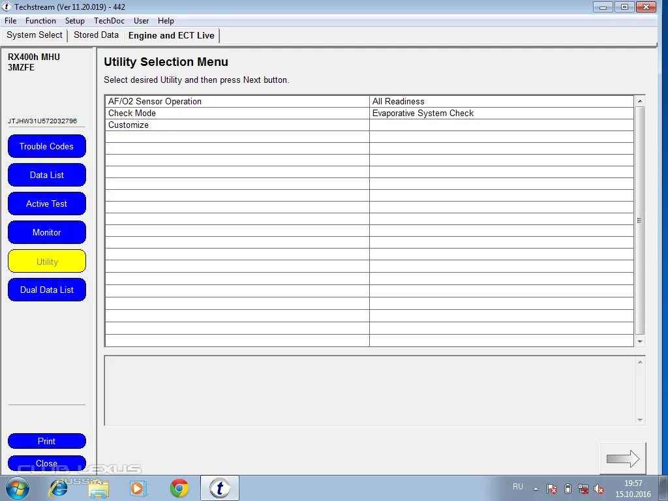
Task: Switch to the Stored Data tab
Action: (x=96, y=35)
